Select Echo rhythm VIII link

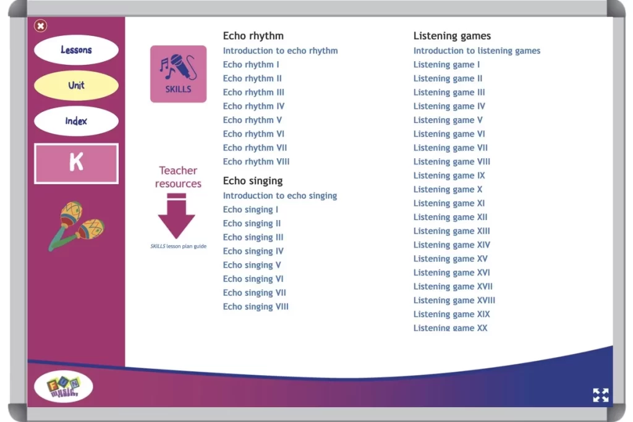tap(256, 162)
